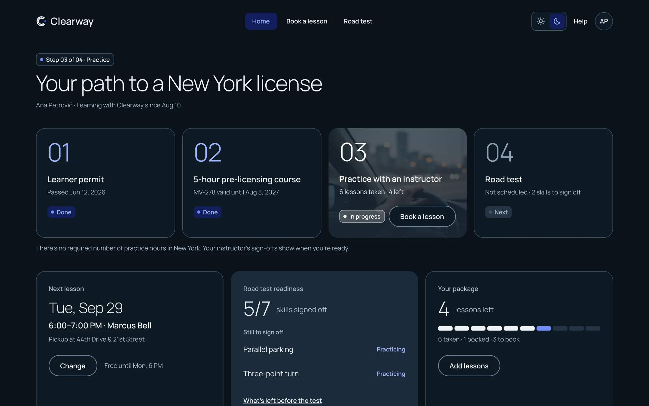Click Done badge on Learner permit card

(61, 212)
